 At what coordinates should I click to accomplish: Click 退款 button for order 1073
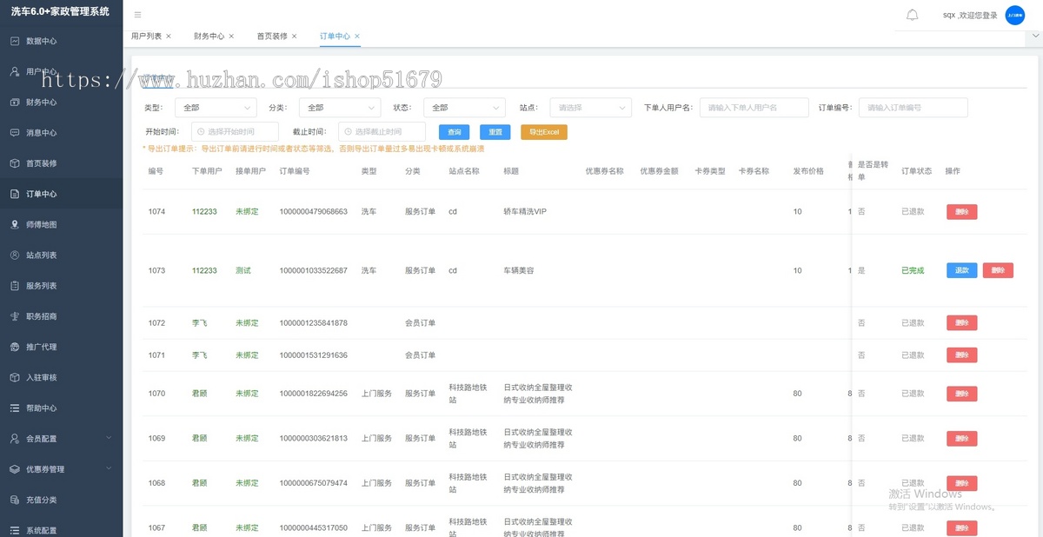tap(962, 270)
